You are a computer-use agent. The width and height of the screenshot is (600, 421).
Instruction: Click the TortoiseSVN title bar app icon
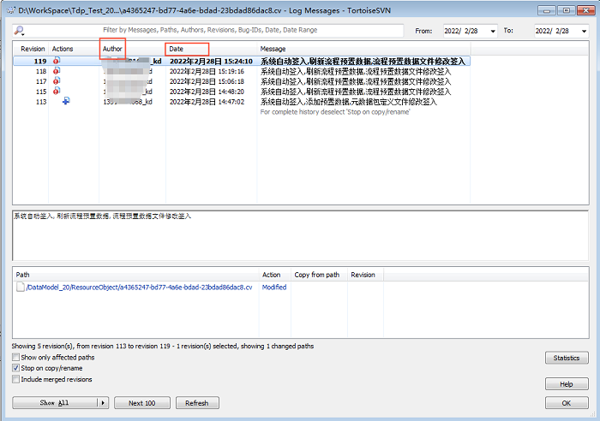point(10,8)
